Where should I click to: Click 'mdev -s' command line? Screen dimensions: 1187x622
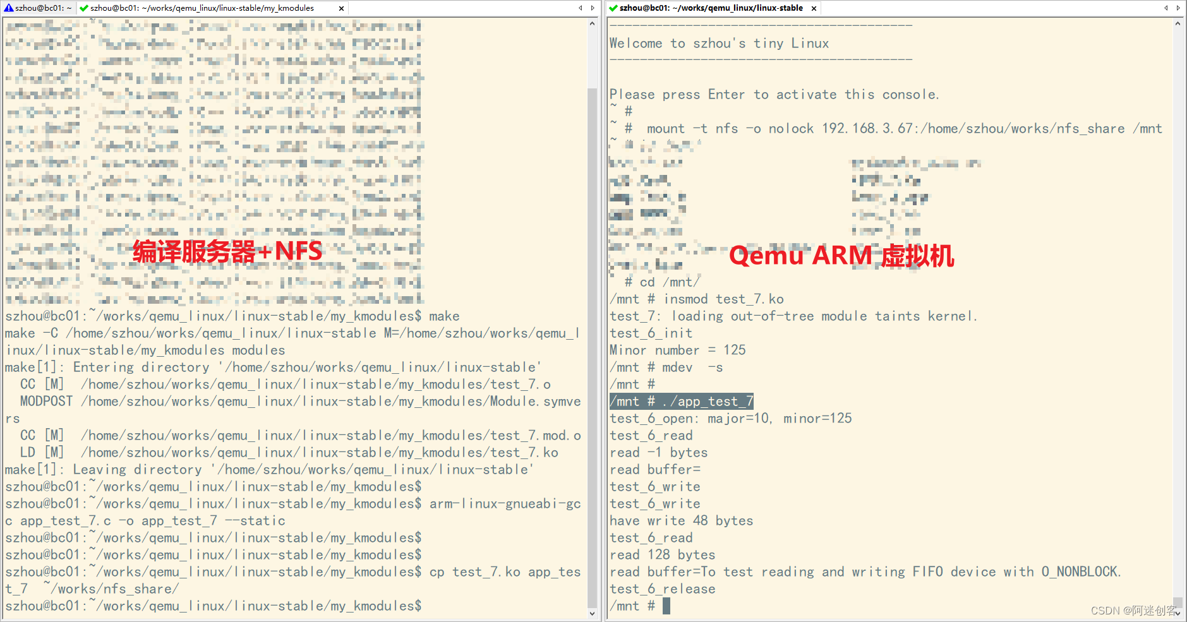[666, 367]
